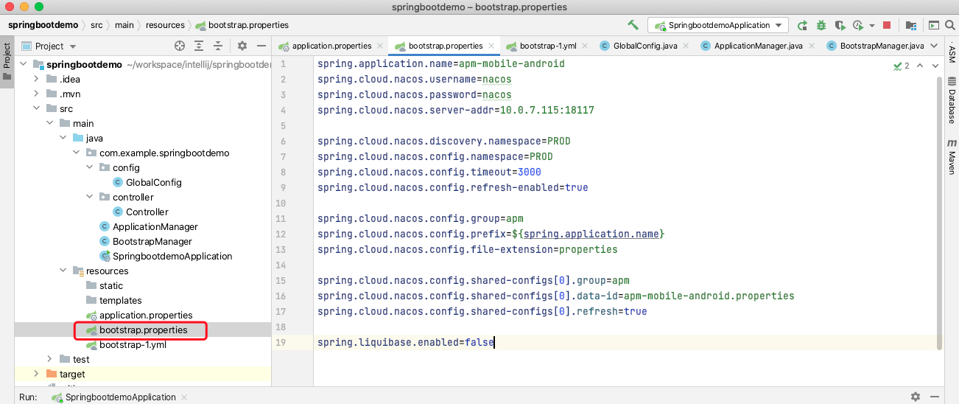
Task: Stop the running application red square
Action: coord(887,25)
